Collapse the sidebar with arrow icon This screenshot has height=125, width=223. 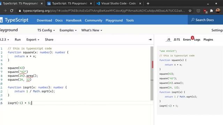pyautogui.click(x=150, y=40)
